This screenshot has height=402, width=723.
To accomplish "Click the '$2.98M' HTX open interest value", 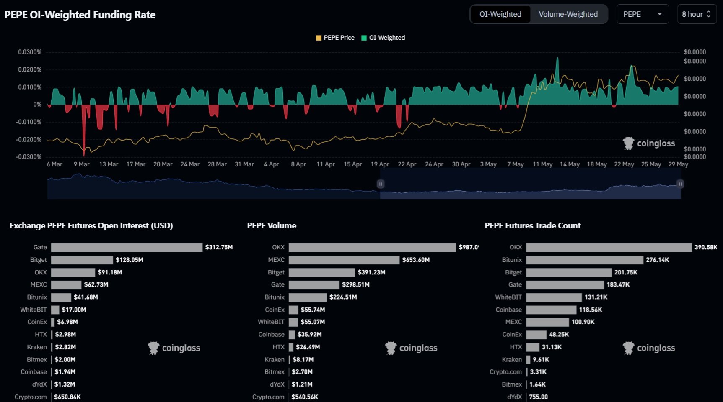I will click(x=65, y=335).
